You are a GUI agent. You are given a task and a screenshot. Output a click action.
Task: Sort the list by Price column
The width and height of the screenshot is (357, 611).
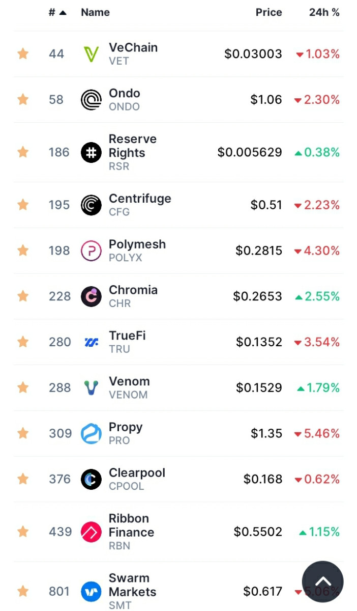point(269,13)
